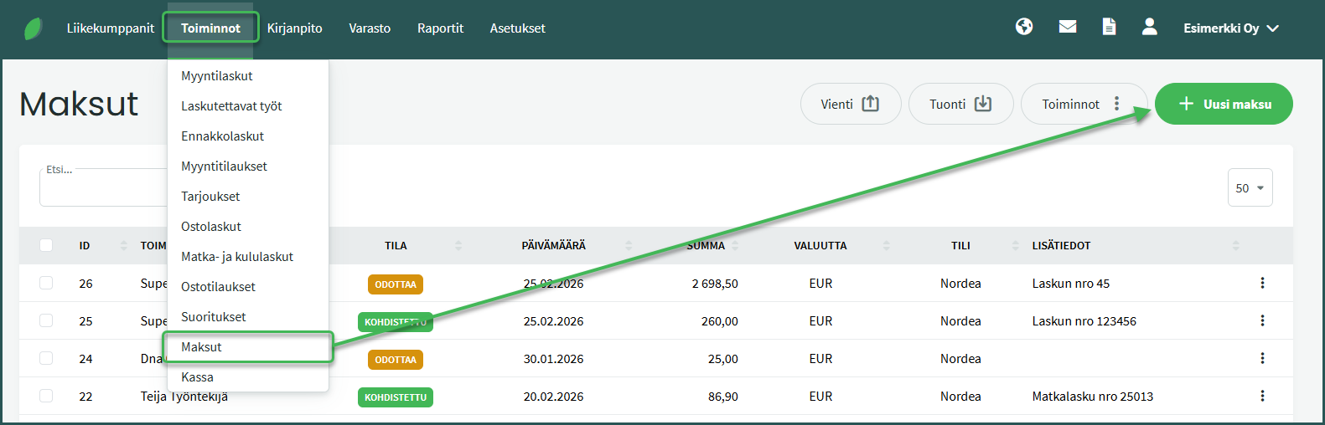Toggle the select-all checkbox in table header

pyautogui.click(x=46, y=245)
